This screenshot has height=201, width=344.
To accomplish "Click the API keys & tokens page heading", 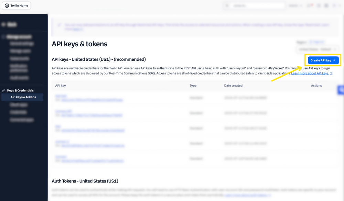I will pyautogui.click(x=79, y=44).
